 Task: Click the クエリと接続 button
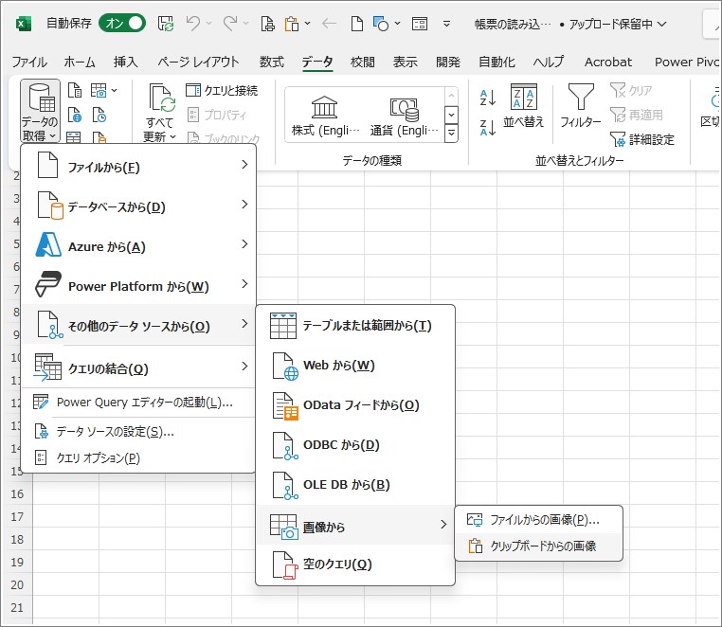coord(222,90)
